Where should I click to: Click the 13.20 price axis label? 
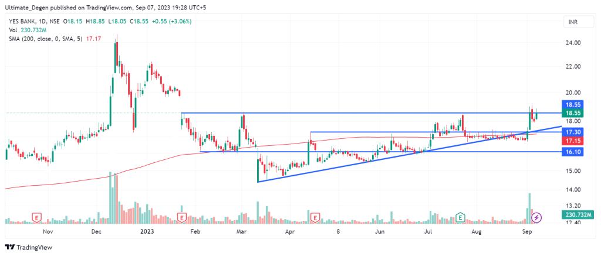pyautogui.click(x=573, y=206)
